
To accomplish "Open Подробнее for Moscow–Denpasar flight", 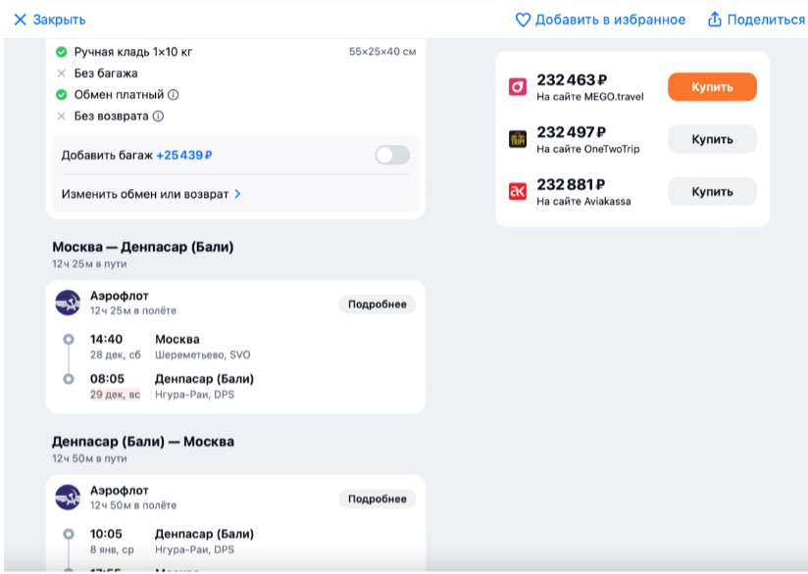I will 378,305.
